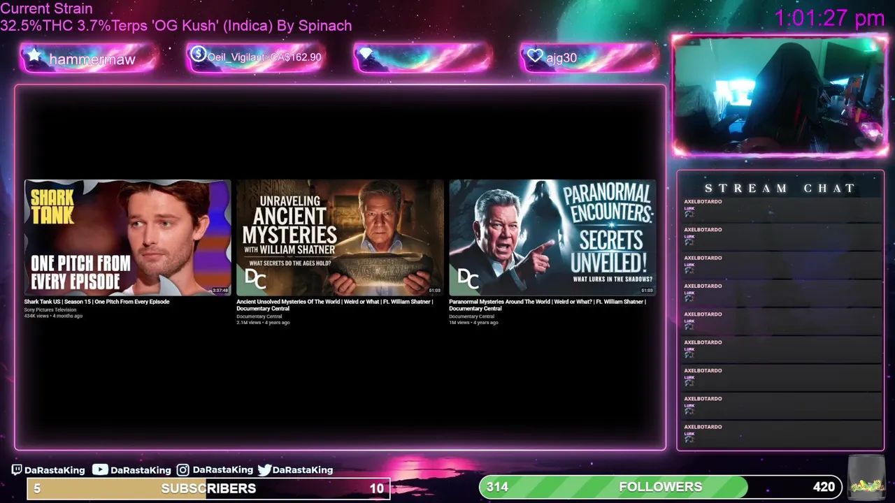Click the subscriber goal target number 10

(x=376, y=488)
